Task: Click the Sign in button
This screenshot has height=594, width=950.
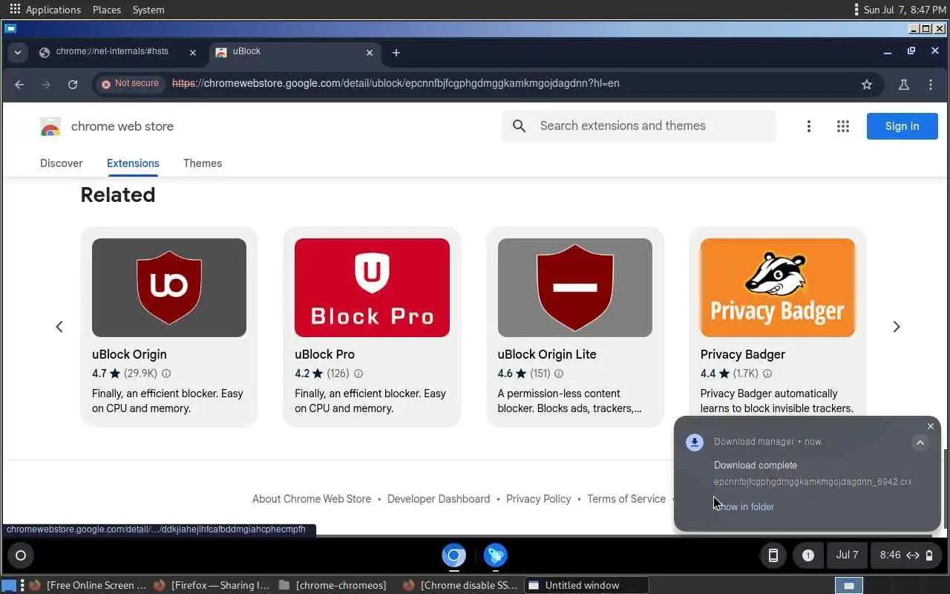Action: click(x=902, y=126)
